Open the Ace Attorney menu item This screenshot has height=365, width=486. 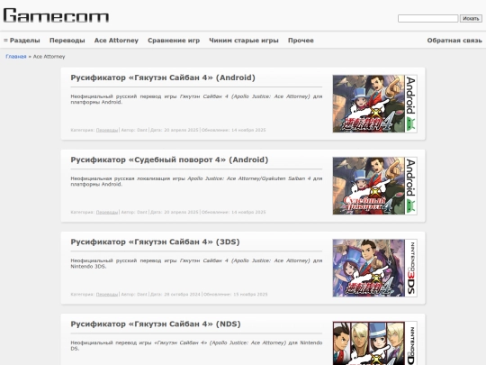pos(116,41)
